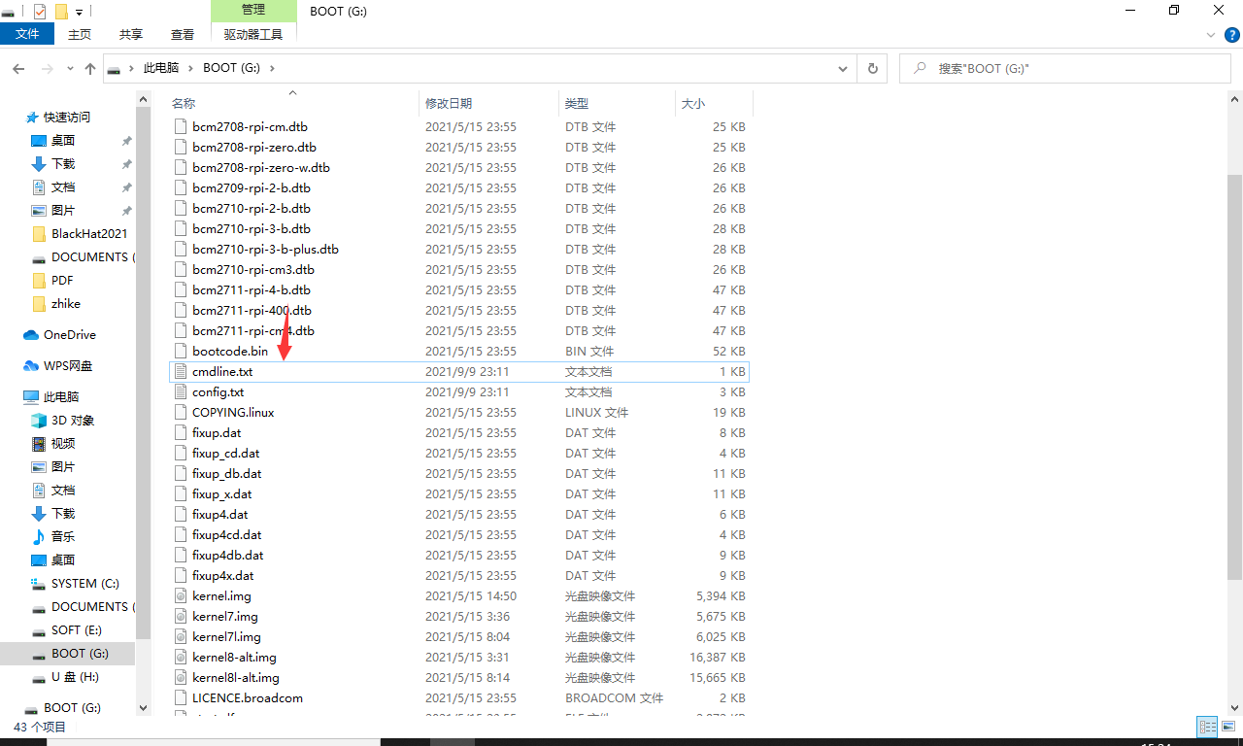The image size is (1243, 746).
Task: Open recent locations dropdown arrow
Action: [x=70, y=69]
